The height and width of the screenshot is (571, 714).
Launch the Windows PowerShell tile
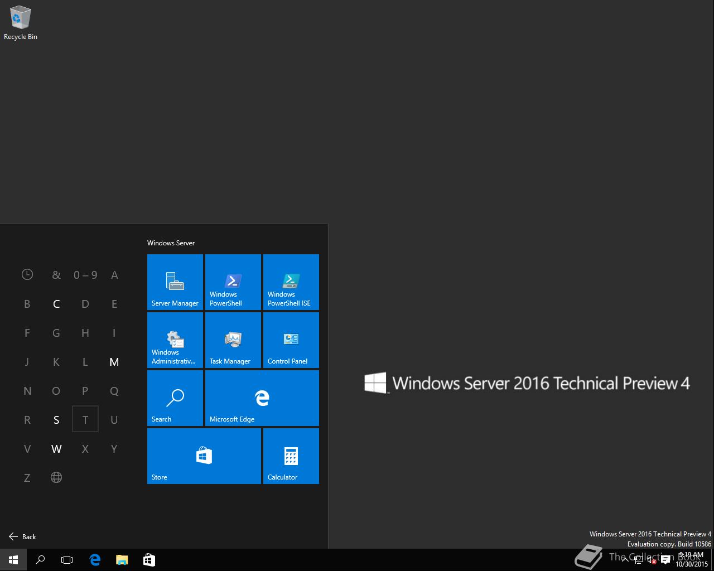[x=233, y=282]
